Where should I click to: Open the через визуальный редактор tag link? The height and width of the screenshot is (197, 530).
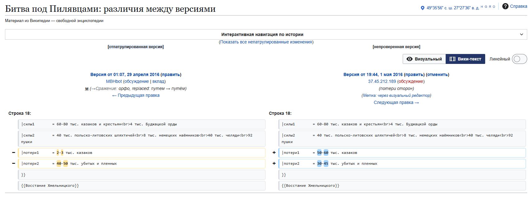pos(404,95)
